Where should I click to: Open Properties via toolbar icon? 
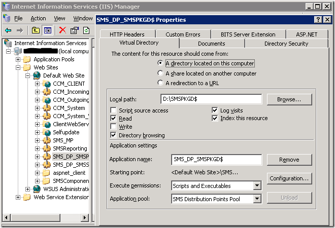click(75, 30)
